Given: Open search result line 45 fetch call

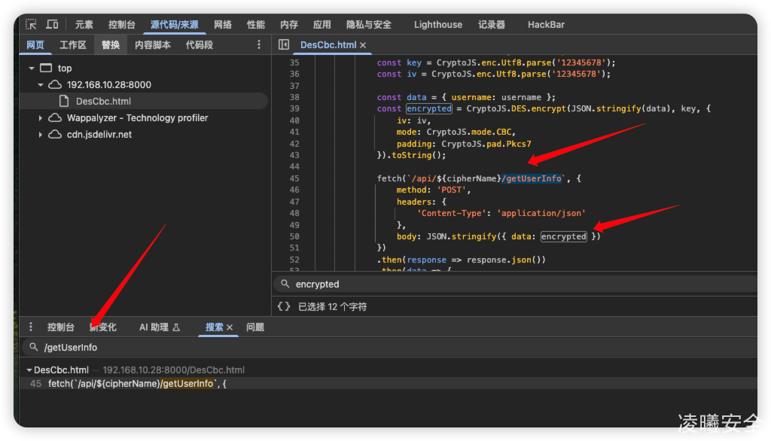Looking at the screenshot, I should coord(136,384).
